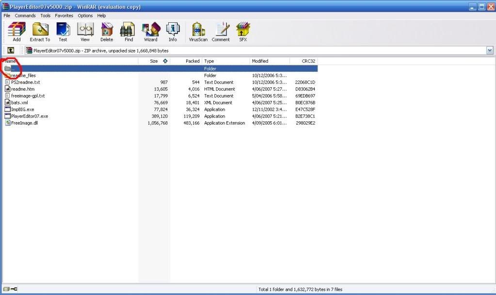Select the PS2readme.txt file name
The height and width of the screenshot is (295, 496).
point(26,82)
